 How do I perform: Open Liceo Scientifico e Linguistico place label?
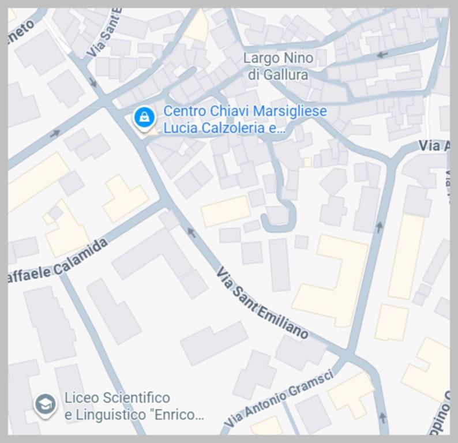point(134,406)
